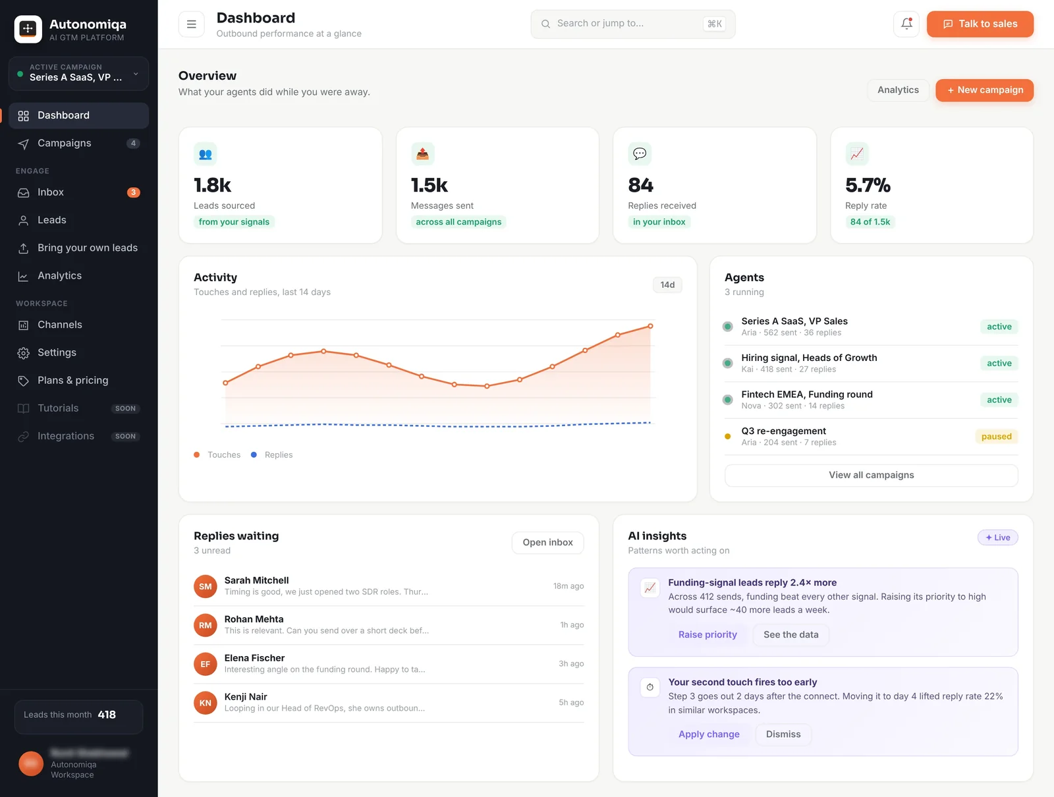The height and width of the screenshot is (797, 1054).
Task: Click the Leads person icon
Action: click(x=24, y=221)
